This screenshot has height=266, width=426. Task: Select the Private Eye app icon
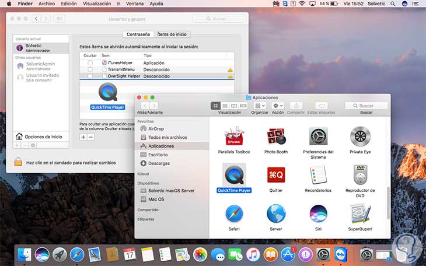point(360,136)
